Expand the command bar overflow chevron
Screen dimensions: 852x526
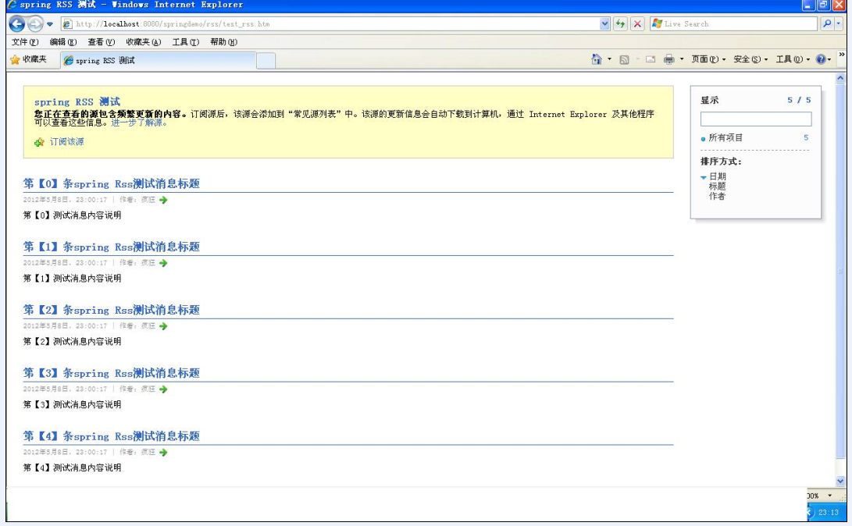coord(842,55)
